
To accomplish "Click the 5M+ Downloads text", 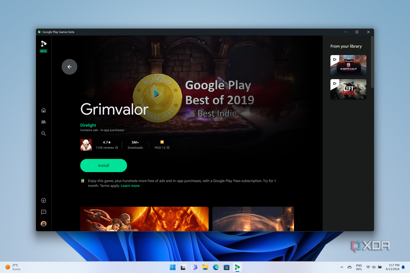I will click(x=135, y=145).
